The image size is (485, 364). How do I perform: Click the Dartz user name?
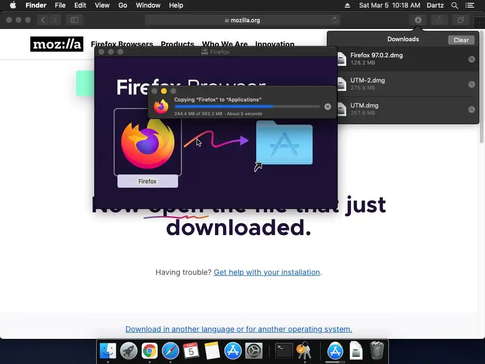coord(435,5)
